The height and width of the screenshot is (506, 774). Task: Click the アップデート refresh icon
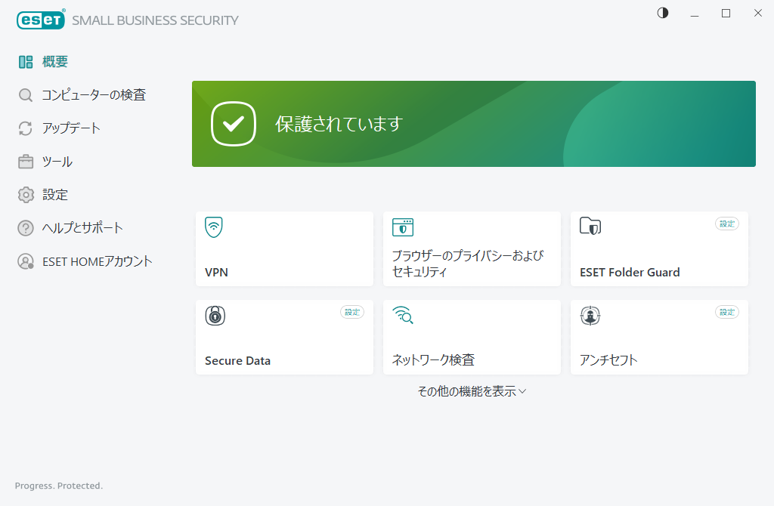pyautogui.click(x=26, y=128)
